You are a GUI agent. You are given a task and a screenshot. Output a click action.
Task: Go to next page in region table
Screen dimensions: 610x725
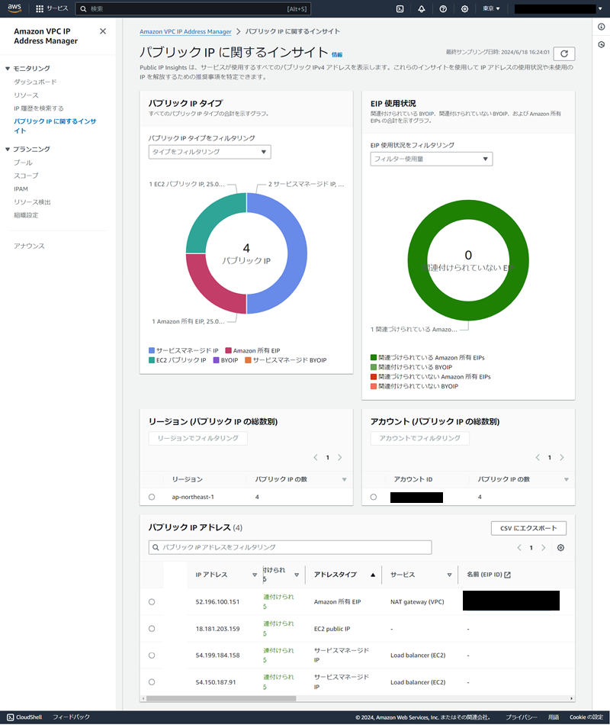pos(339,457)
